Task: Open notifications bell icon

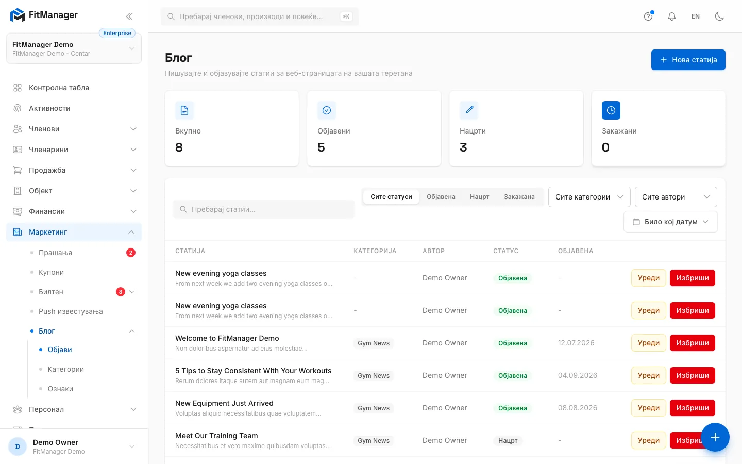Action: coord(672,16)
